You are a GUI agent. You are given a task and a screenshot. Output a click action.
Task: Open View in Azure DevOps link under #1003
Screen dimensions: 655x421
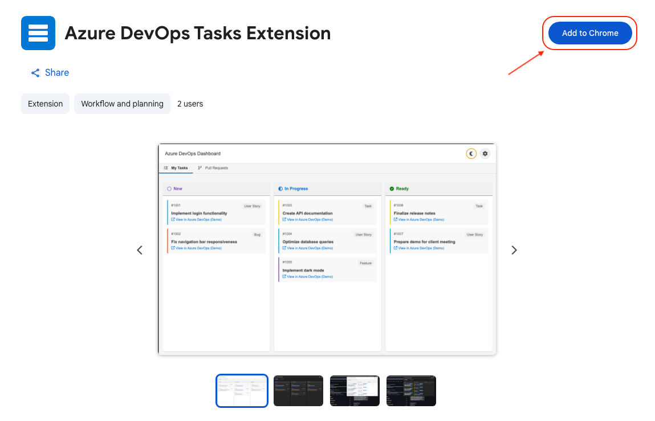click(x=307, y=219)
